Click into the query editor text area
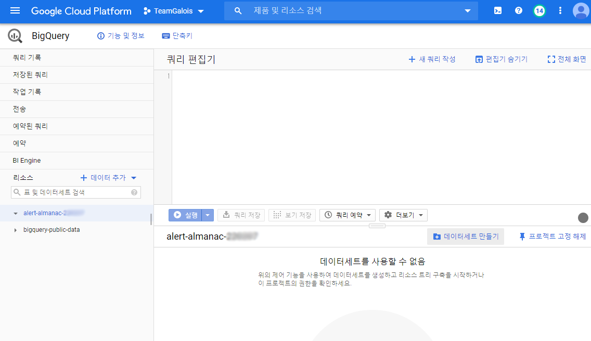Image resolution: width=591 pixels, height=341 pixels. [x=381, y=137]
